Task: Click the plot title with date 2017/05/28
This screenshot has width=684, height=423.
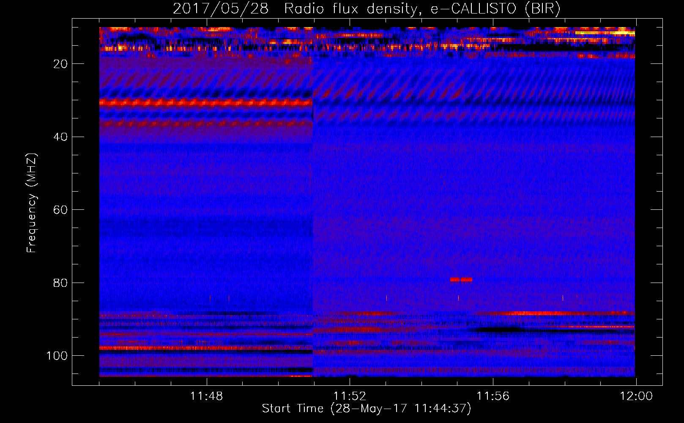Action: (367, 8)
